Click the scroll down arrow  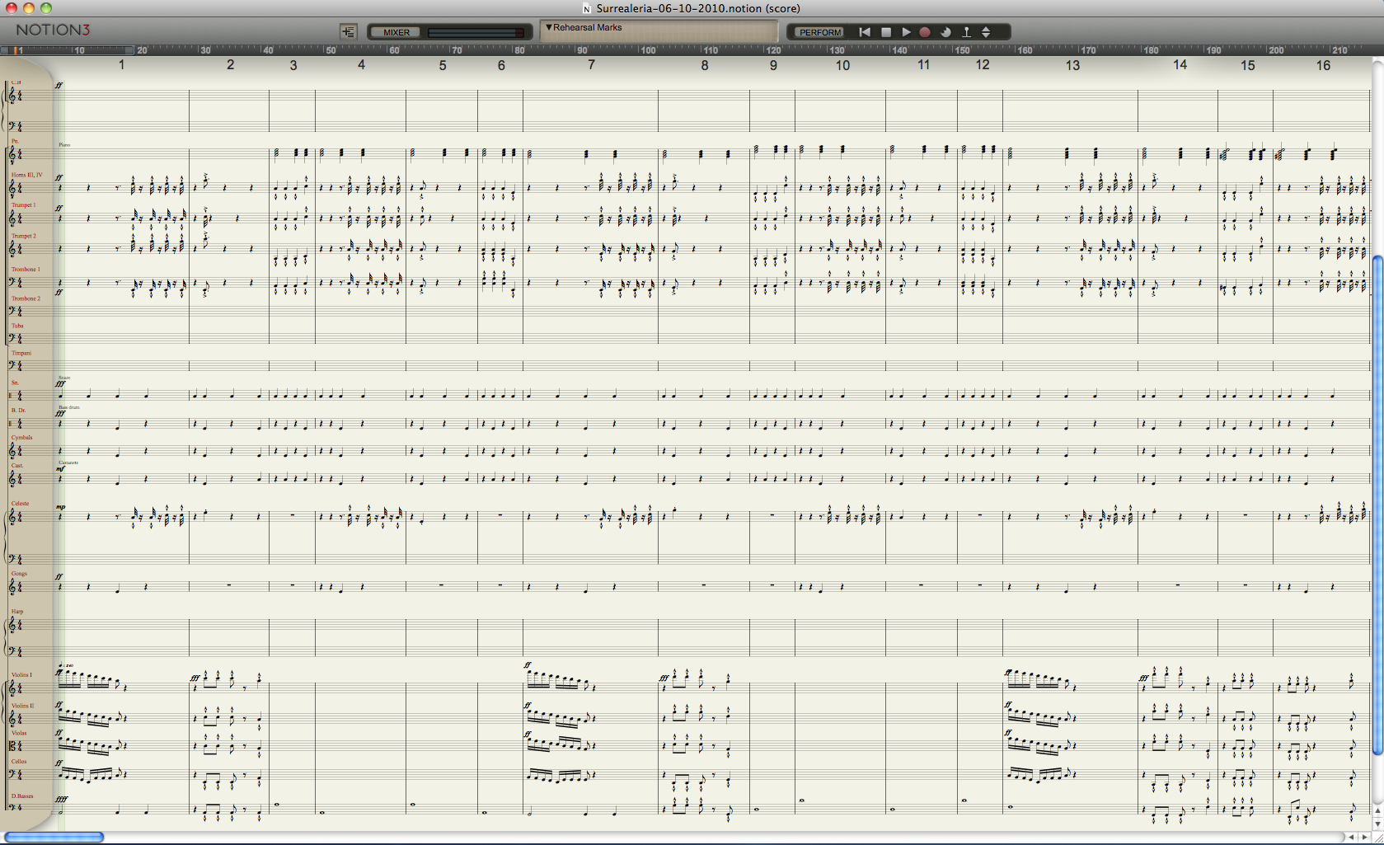(x=1377, y=824)
